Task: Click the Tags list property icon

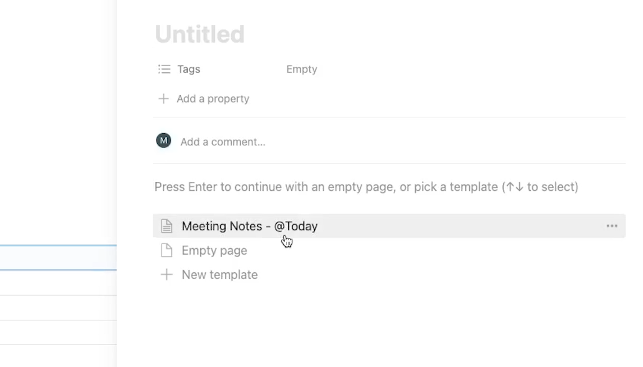Action: (x=164, y=69)
